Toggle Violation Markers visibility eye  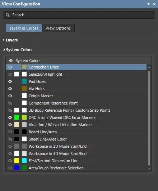10,125
